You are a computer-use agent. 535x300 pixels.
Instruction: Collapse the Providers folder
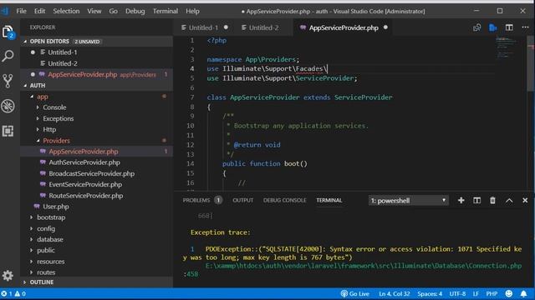coord(38,141)
